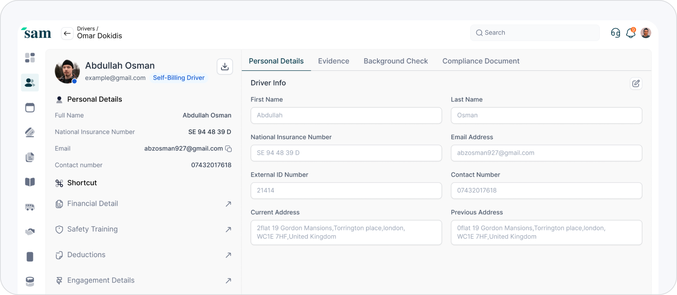Download the driver profile via download icon
The width and height of the screenshot is (677, 295).
(x=225, y=67)
